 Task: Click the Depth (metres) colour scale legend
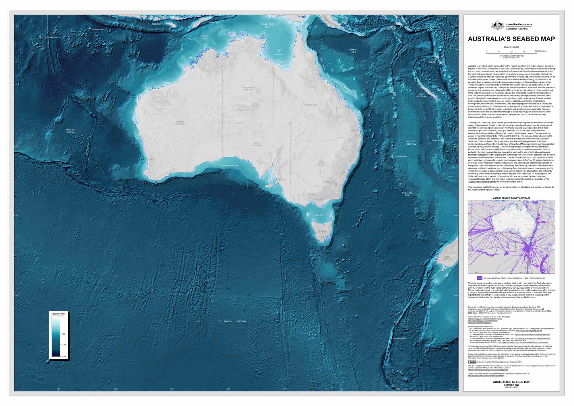(x=56, y=336)
